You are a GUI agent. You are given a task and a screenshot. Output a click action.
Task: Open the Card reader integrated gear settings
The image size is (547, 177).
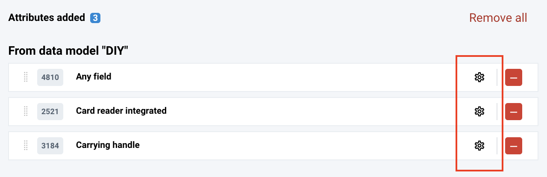tap(479, 112)
